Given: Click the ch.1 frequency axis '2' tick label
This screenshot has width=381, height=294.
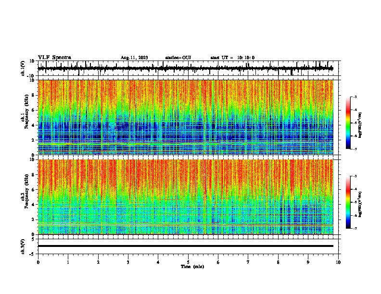Looking at the screenshot, I should (33, 140).
